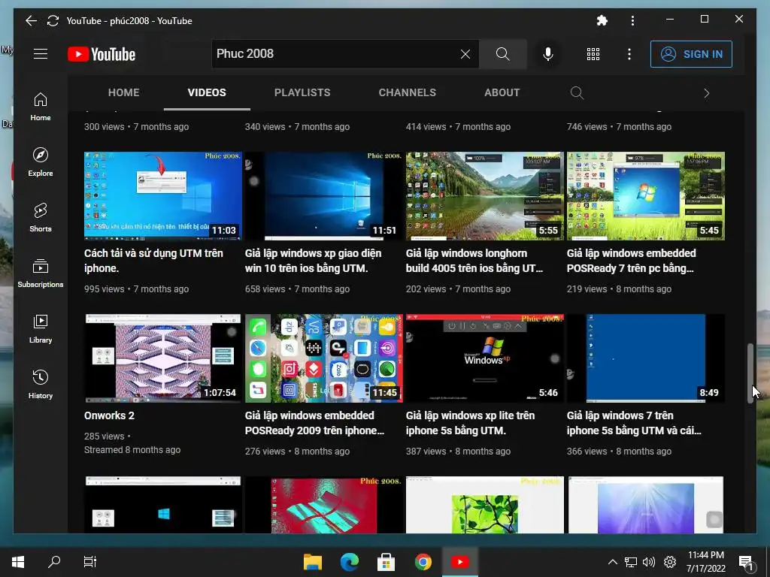Image resolution: width=770 pixels, height=577 pixels.
Task: Play the 11:03 UTM tutorial thumbnail
Action: coord(163,196)
